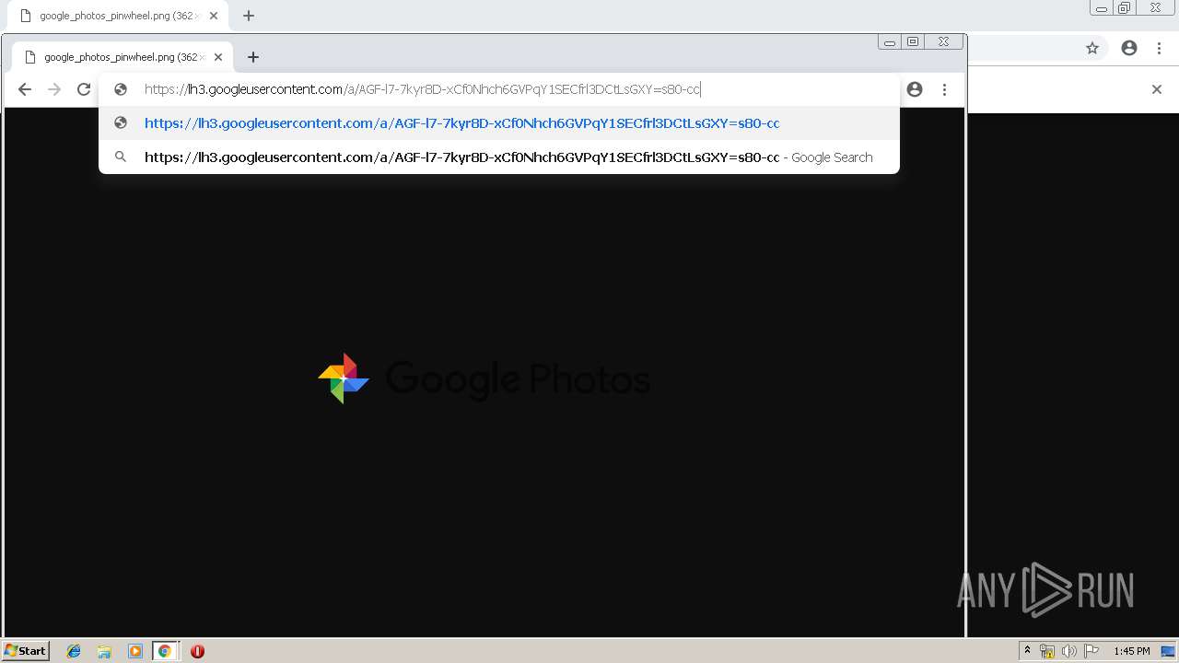Close the front Chrome window

click(x=944, y=41)
